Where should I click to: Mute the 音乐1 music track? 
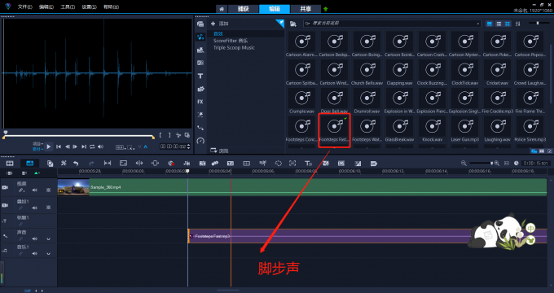34,253
